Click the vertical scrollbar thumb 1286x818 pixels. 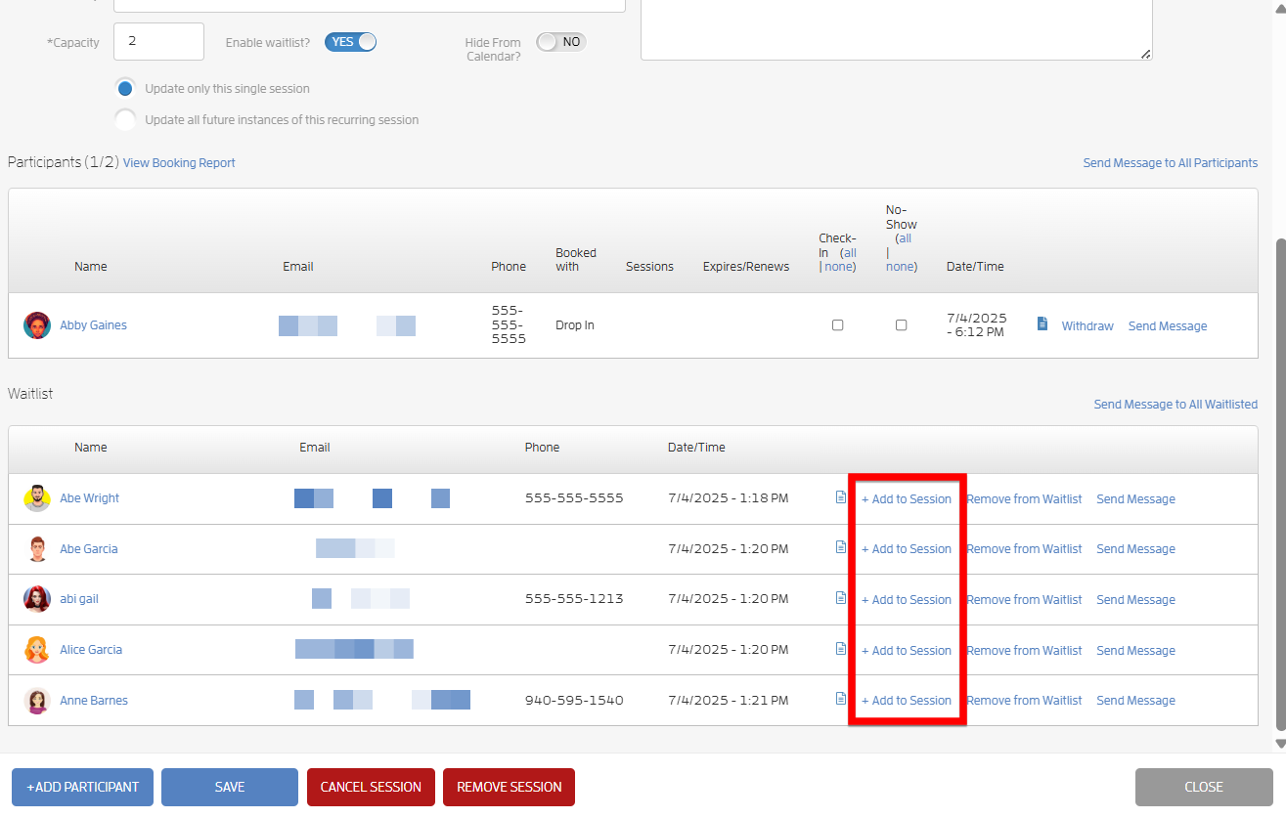click(1280, 486)
